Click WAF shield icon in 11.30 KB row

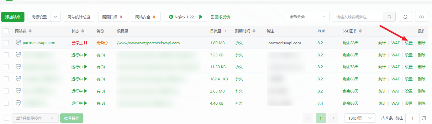pos(18,67)
